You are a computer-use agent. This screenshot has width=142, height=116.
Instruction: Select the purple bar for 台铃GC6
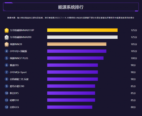(x=70, y=107)
